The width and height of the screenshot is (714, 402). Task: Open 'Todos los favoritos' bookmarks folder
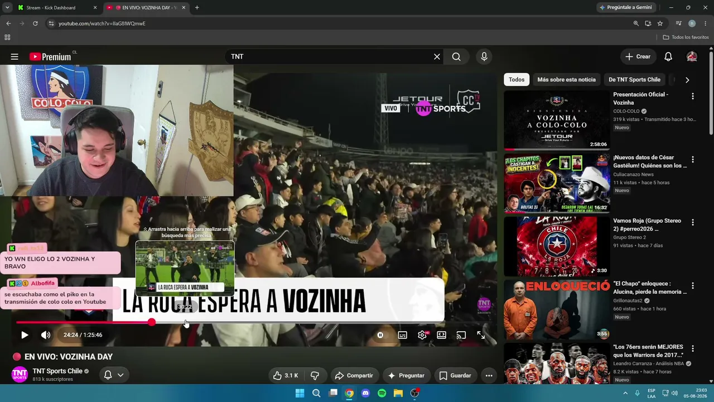point(686,37)
